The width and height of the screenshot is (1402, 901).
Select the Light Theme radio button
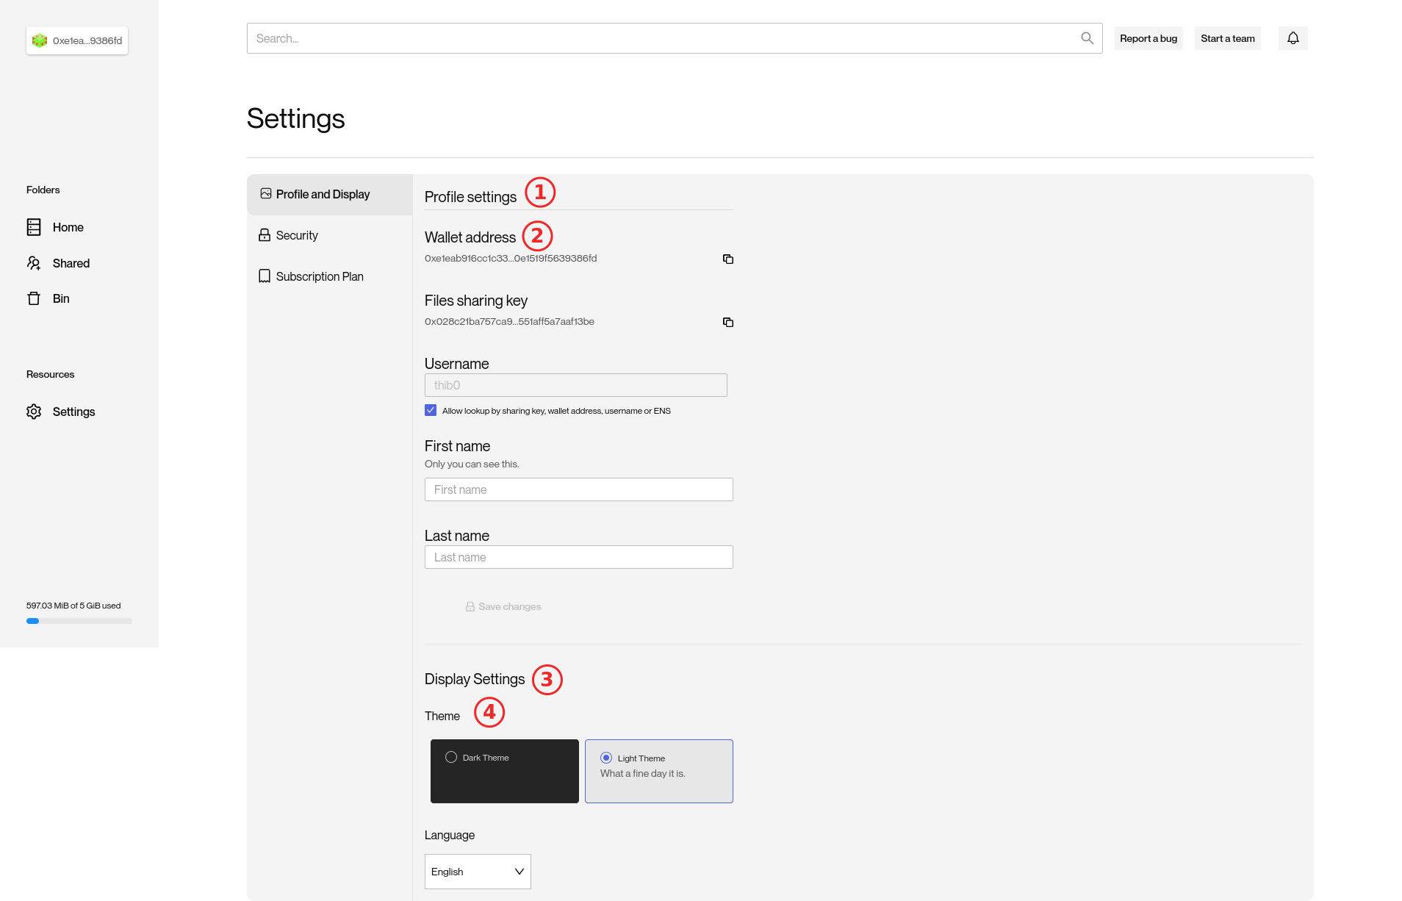(606, 758)
